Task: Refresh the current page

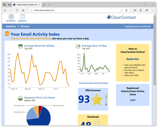Action: point(17,10)
